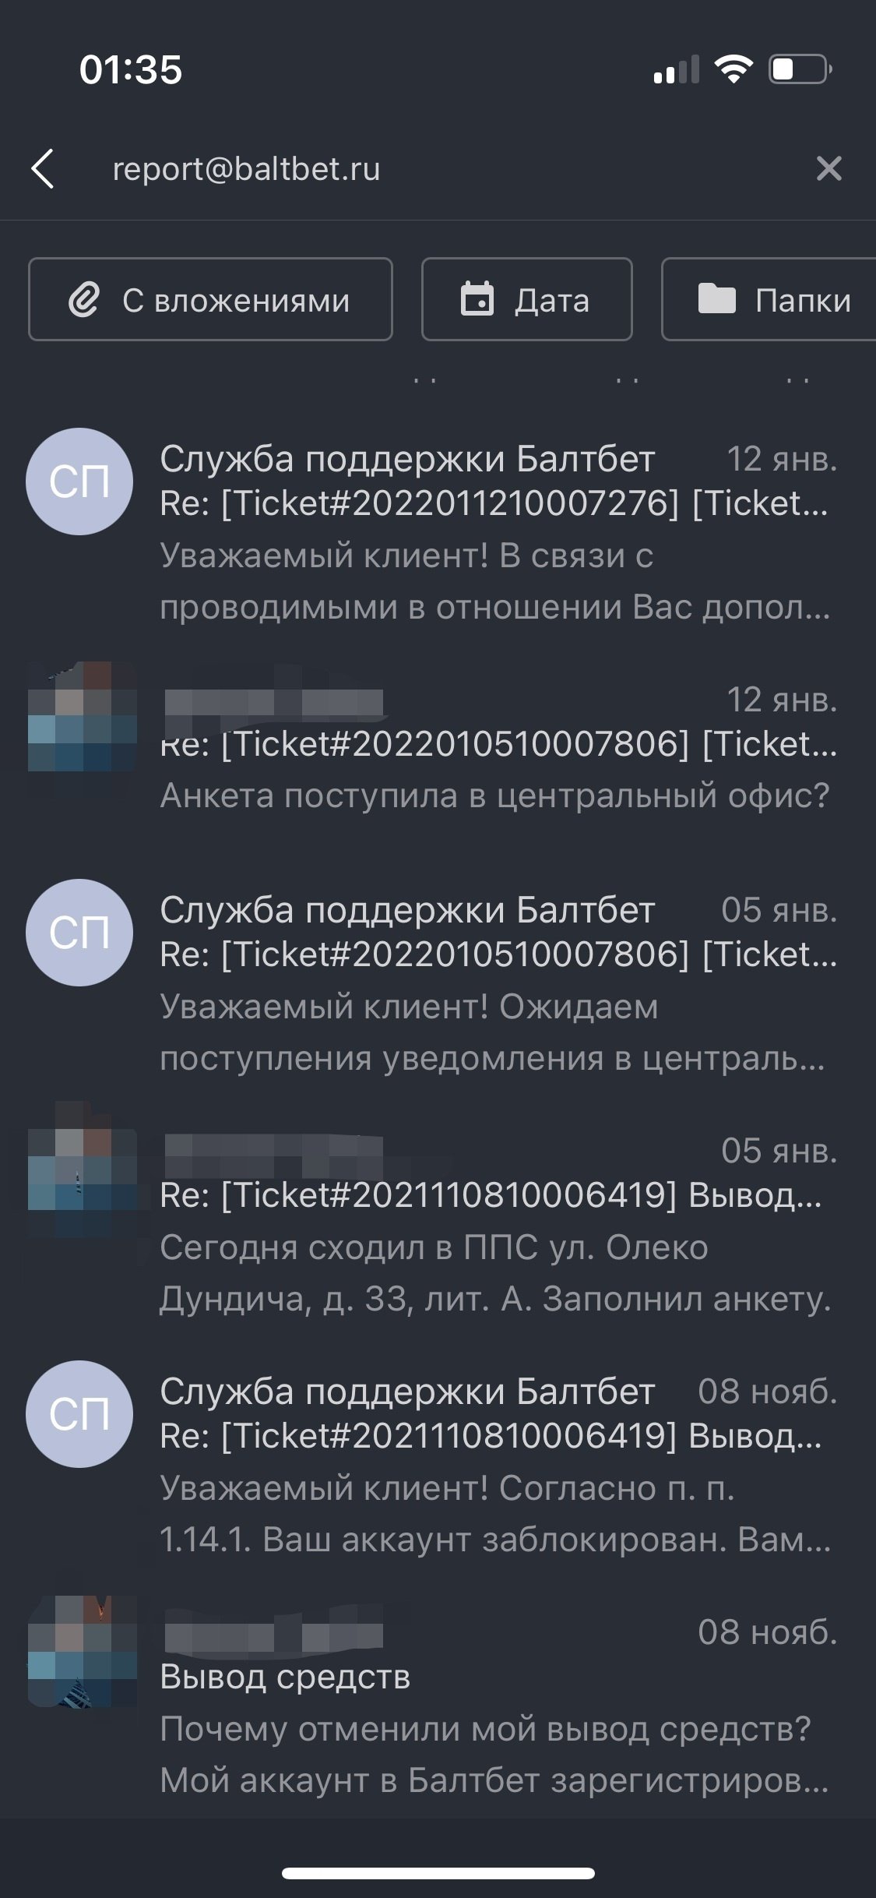Tap blurred avatar on Вывод средств email
This screenshot has width=876, height=1898.
[x=83, y=1652]
